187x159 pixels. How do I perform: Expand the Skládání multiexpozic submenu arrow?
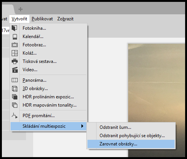tap(82, 126)
